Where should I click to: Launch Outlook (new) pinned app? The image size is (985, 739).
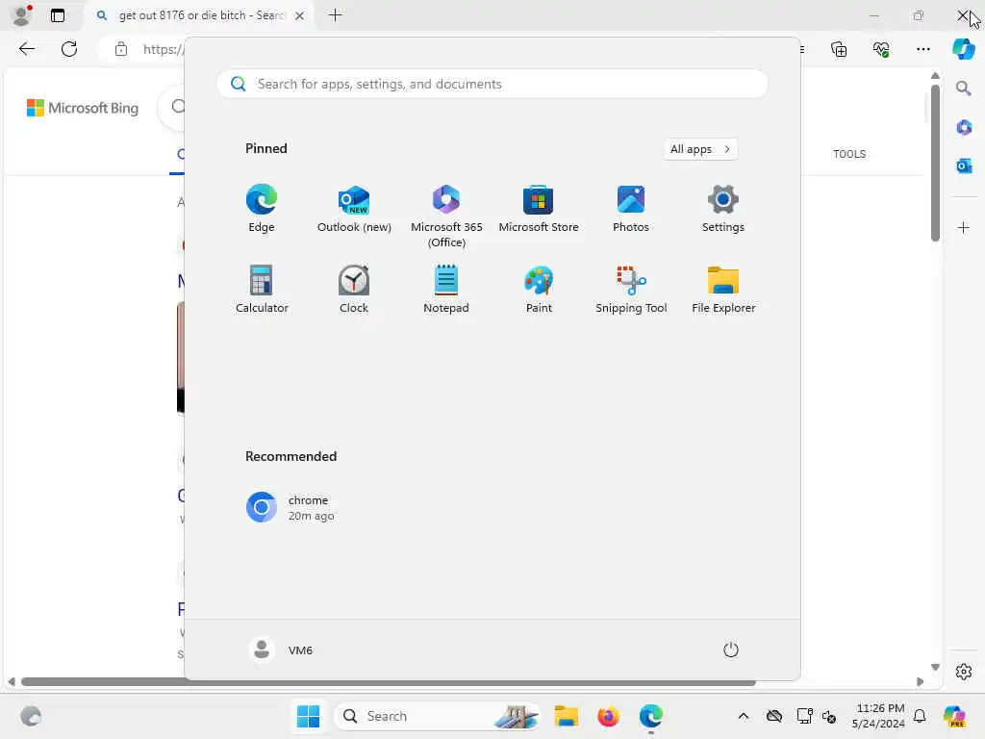pos(354,209)
